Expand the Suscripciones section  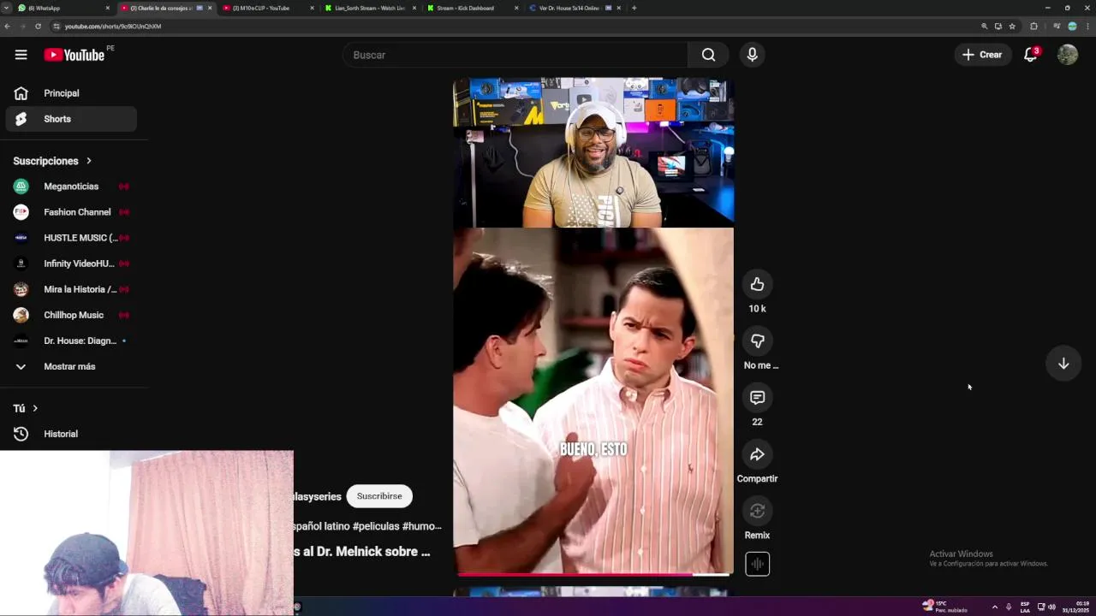click(x=52, y=161)
